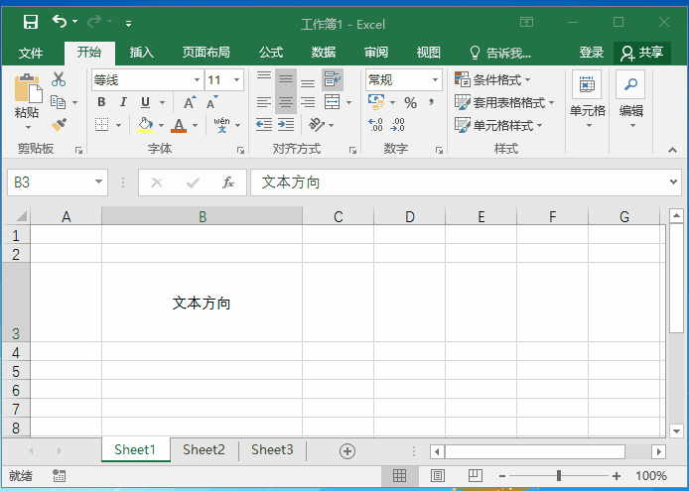Open 单元格样式 cell styles menu
689x491 pixels.
coord(498,126)
